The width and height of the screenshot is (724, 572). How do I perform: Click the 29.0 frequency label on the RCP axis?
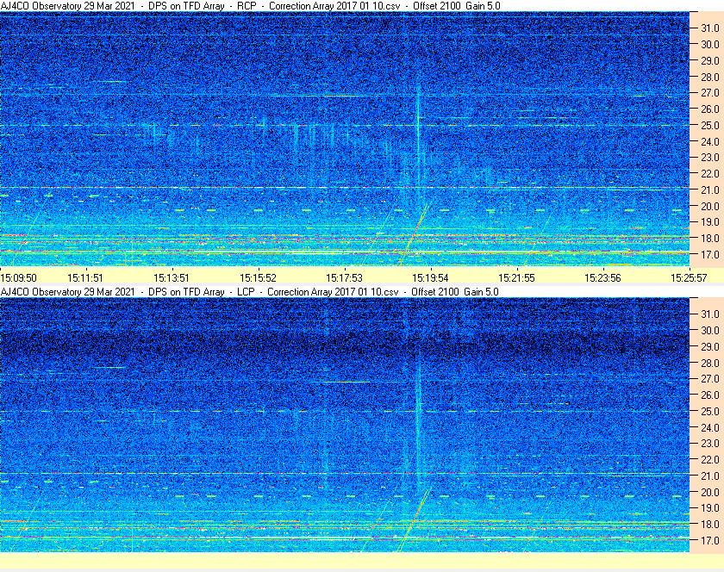click(710, 60)
